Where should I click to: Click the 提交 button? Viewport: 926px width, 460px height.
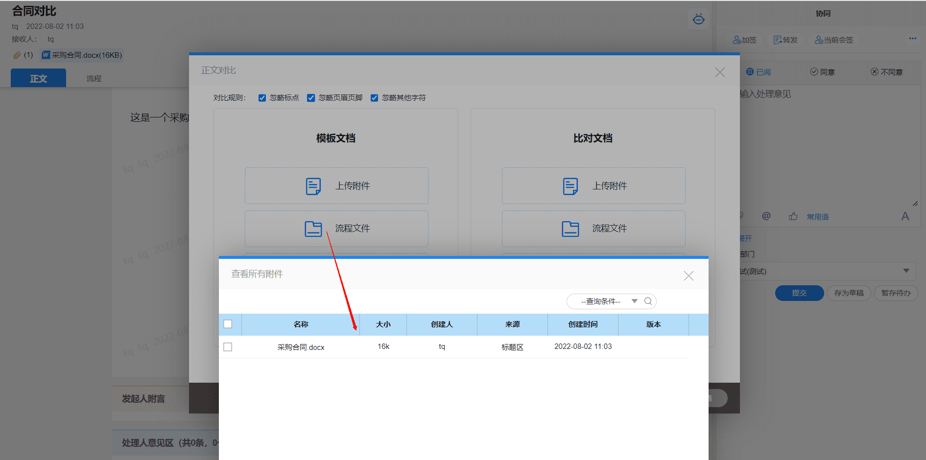coord(799,293)
